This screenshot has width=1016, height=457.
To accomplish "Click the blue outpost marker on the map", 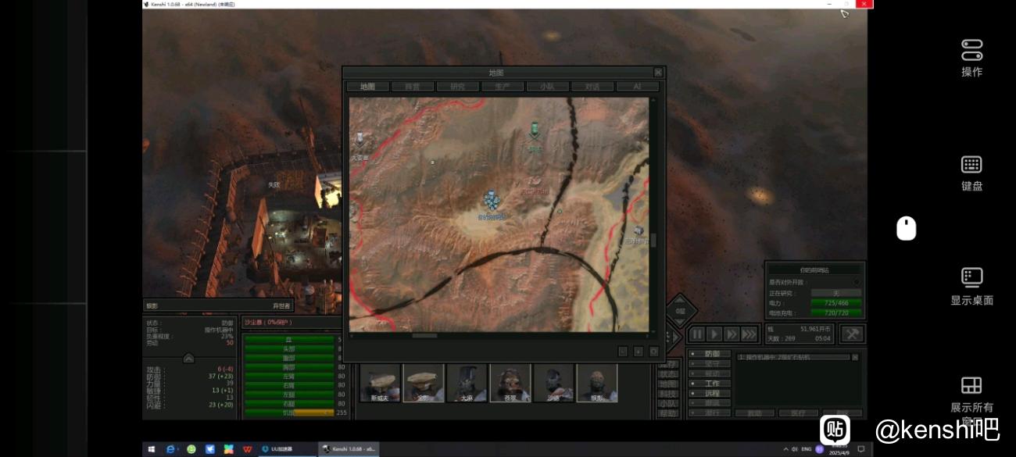I will (492, 200).
